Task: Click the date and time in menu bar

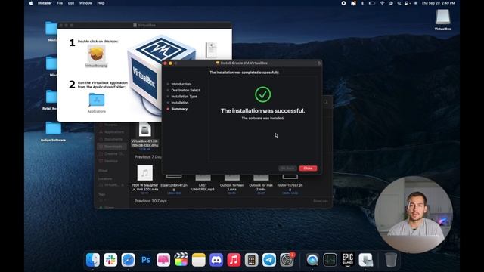Action: 439,3
